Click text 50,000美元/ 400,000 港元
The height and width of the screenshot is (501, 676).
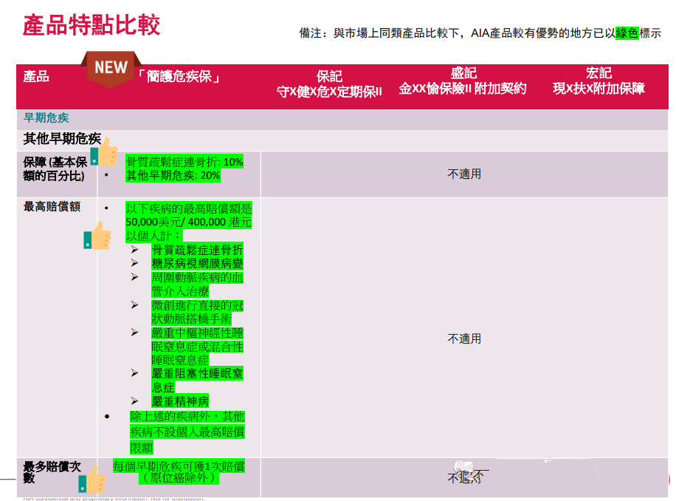point(188,222)
